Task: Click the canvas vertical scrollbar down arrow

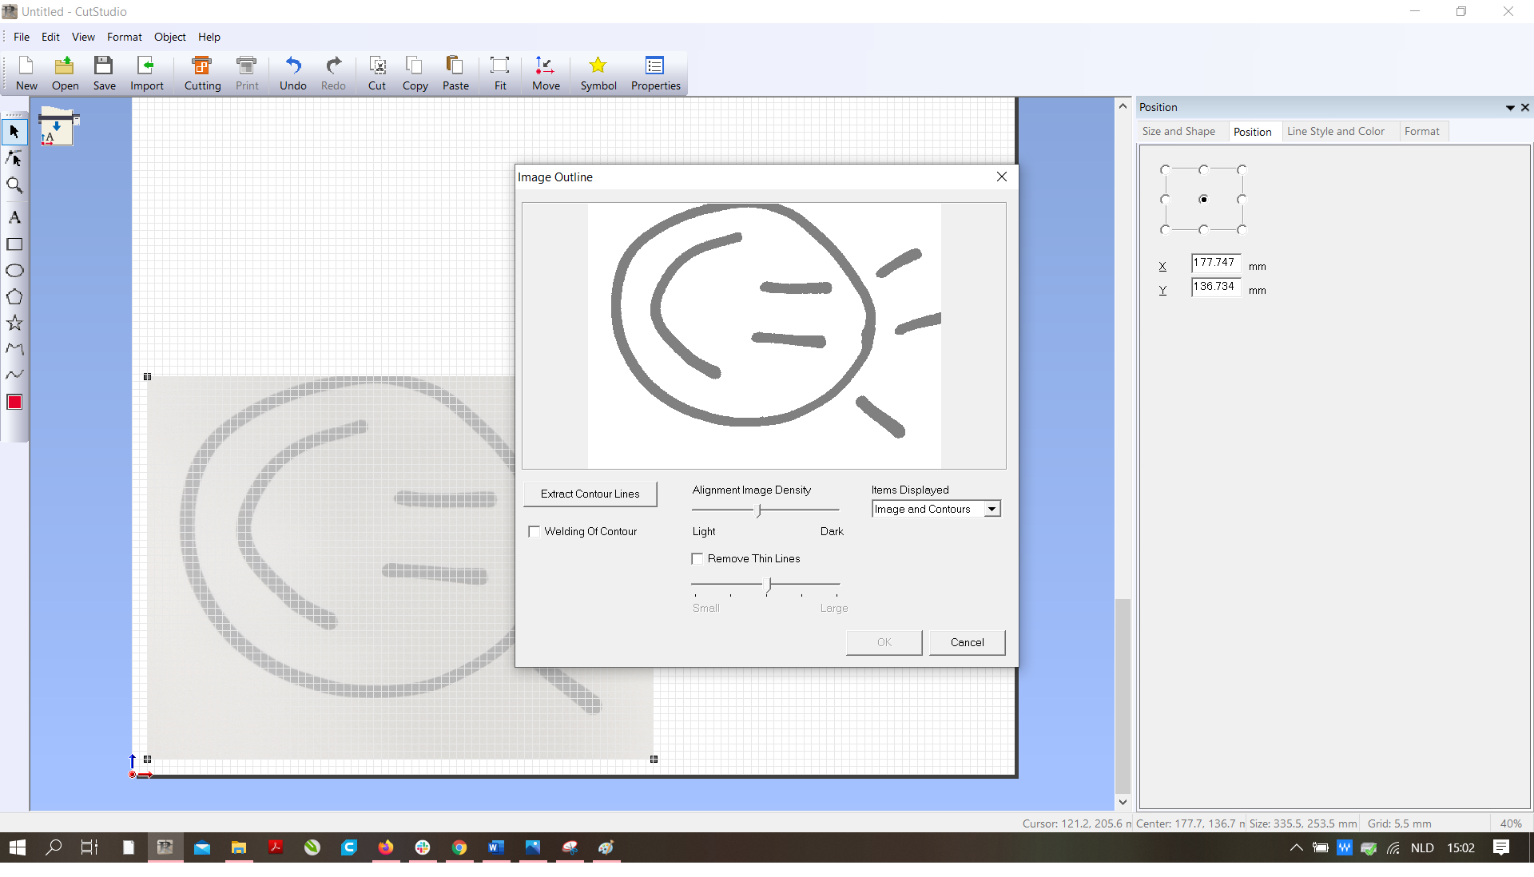Action: (1123, 803)
